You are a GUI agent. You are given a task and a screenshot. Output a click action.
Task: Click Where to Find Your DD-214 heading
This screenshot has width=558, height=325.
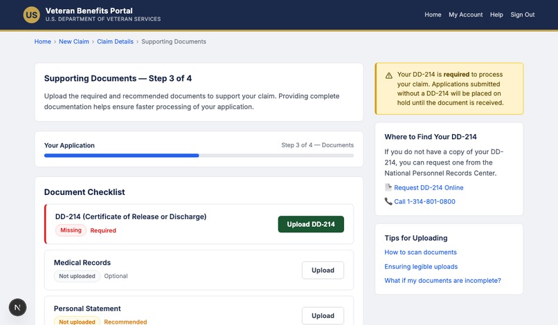[430, 137]
